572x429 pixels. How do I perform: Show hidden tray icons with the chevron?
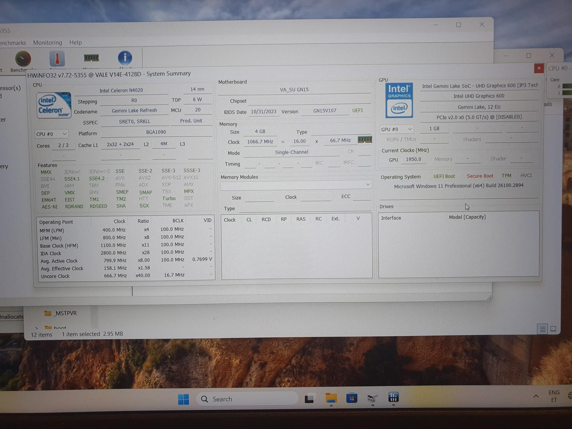(536, 396)
